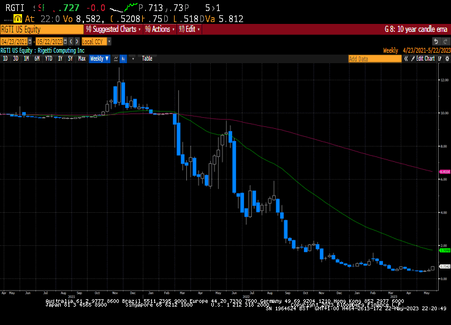Click the 4.00 price axis label
The image size is (451, 325).
pos(444,213)
